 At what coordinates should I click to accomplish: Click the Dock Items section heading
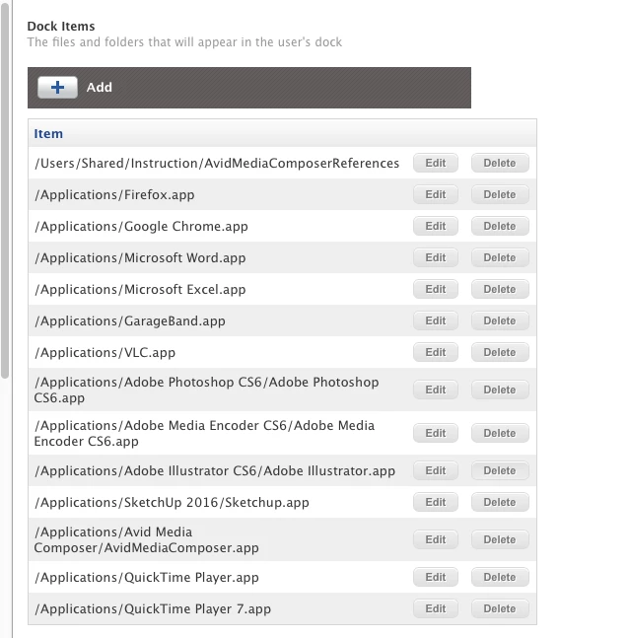coord(61,26)
